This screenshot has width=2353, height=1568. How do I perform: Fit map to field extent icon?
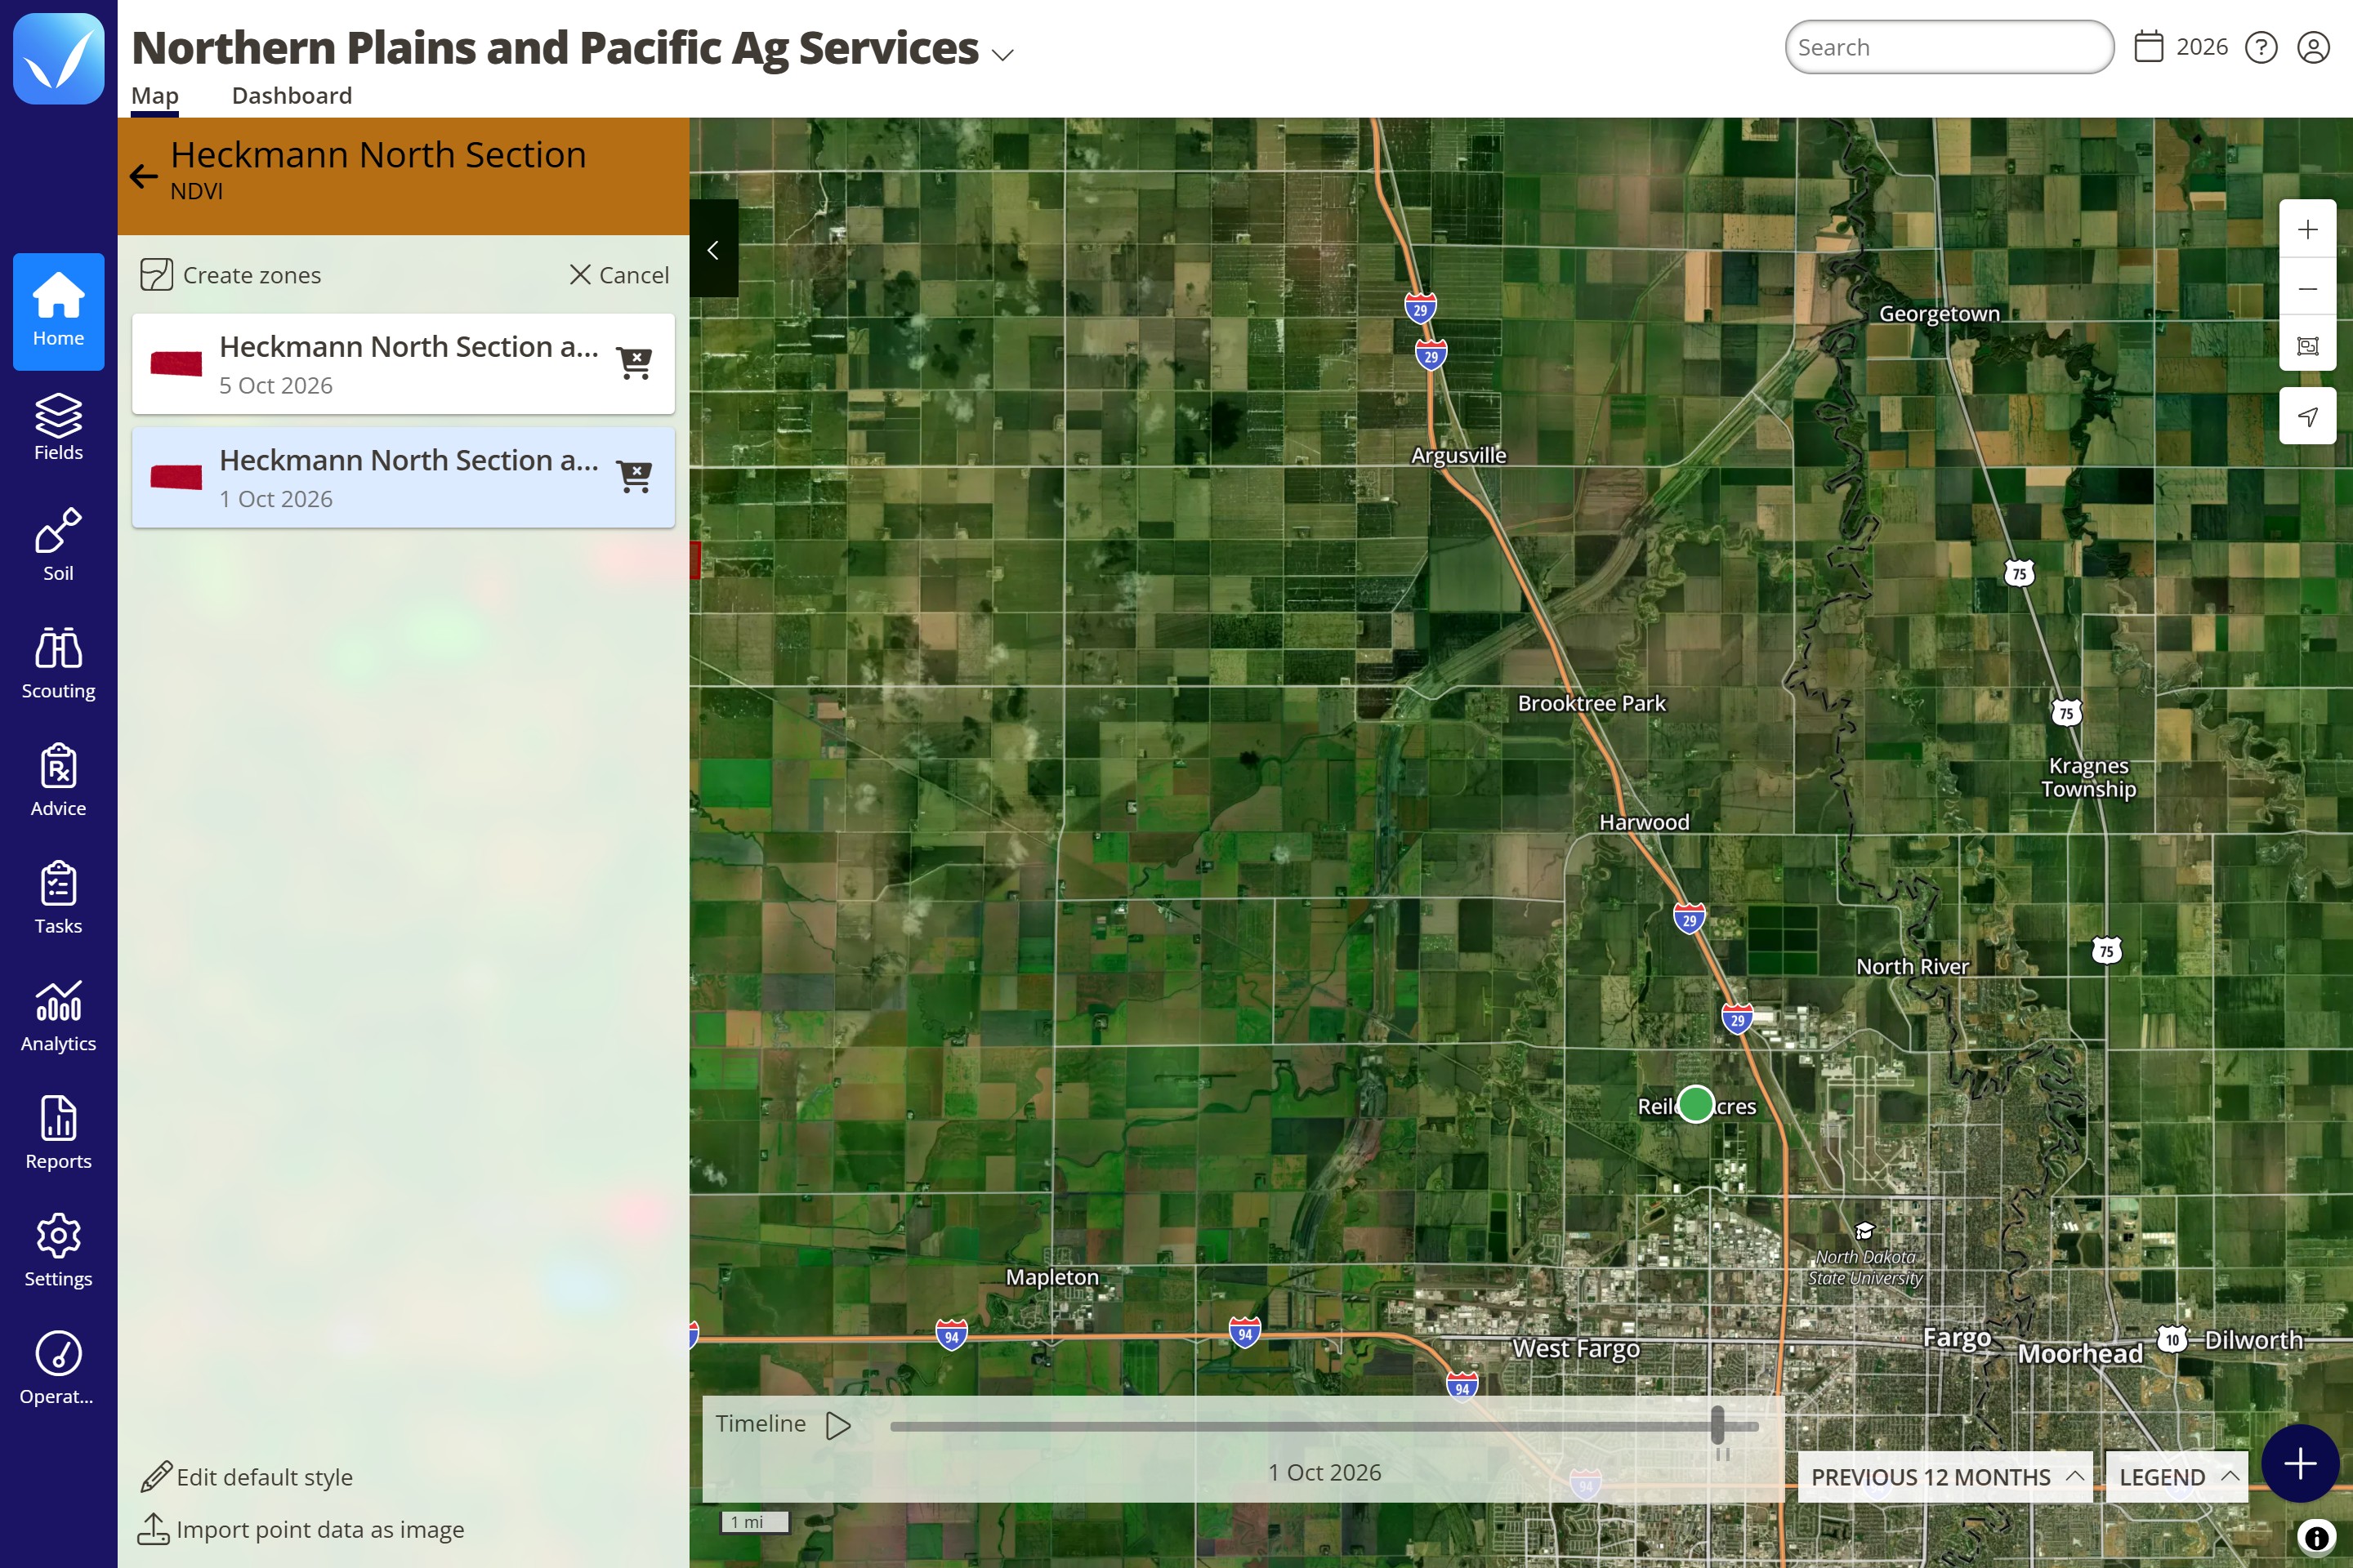[2307, 346]
